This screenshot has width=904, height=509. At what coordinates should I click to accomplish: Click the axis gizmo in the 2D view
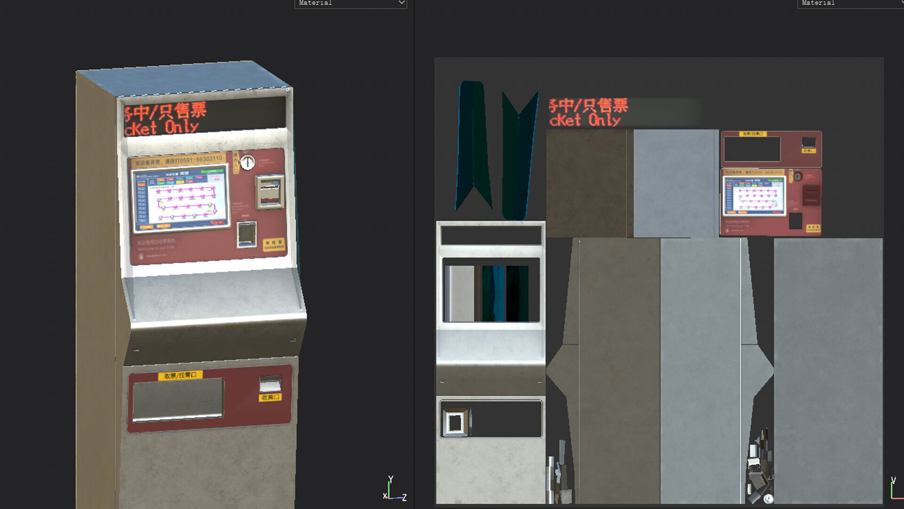(896, 488)
